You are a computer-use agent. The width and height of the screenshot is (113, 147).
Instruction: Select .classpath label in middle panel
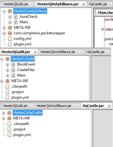coord(19,86)
